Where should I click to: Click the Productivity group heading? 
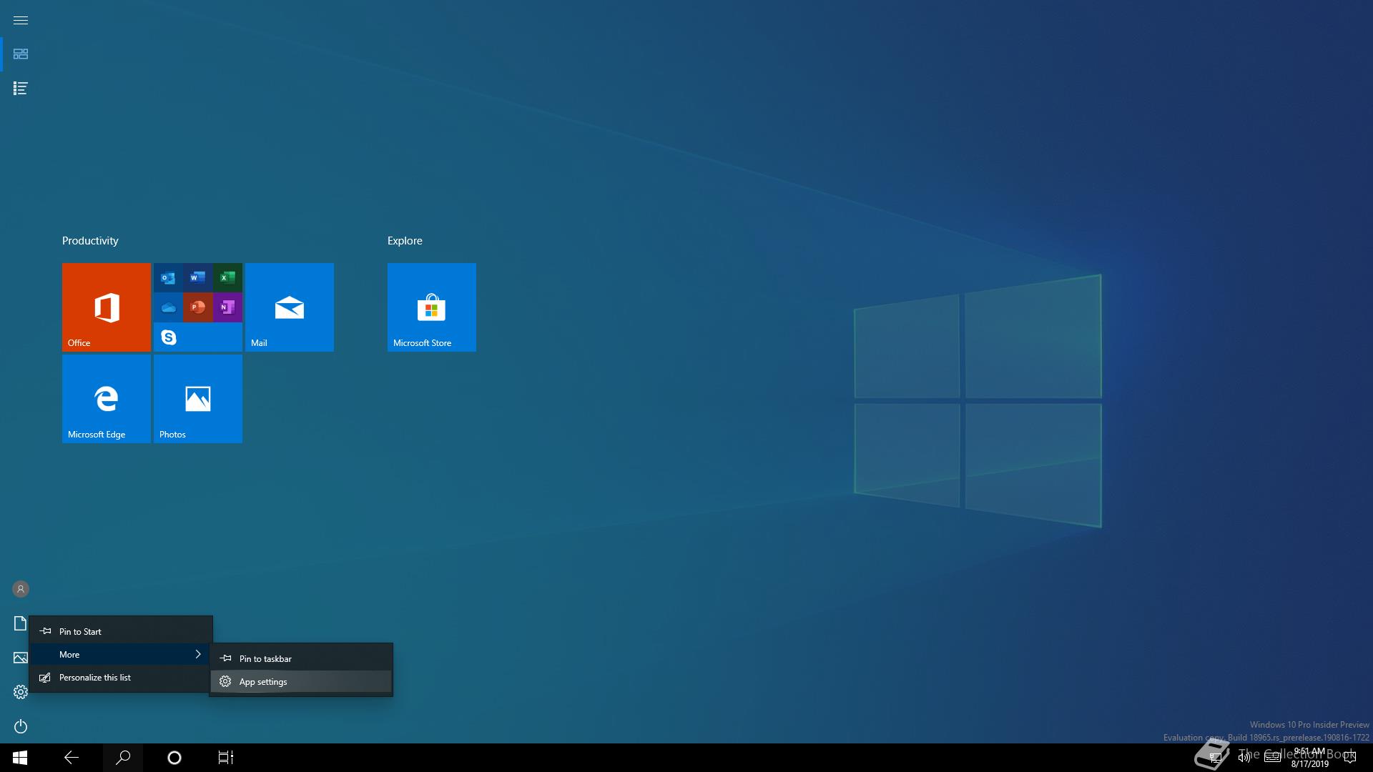coord(90,241)
